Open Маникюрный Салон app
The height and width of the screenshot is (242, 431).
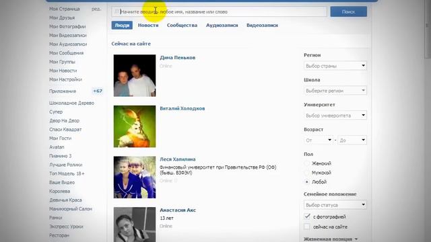tap(71, 209)
